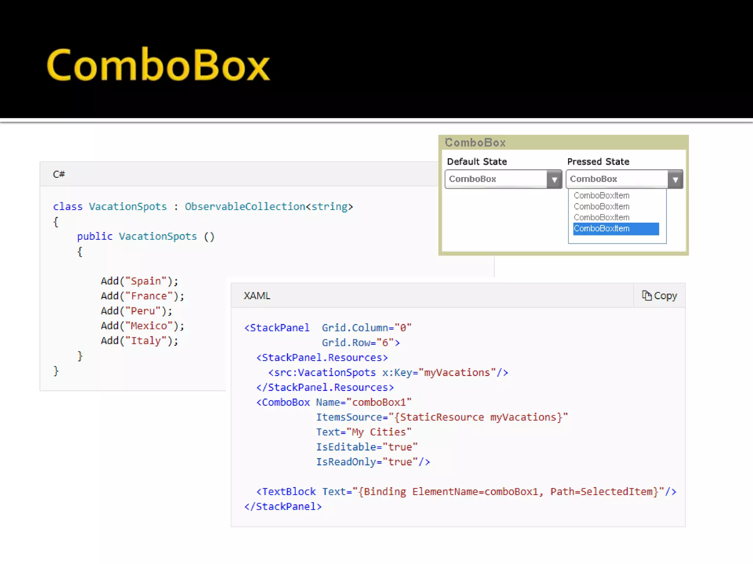The height and width of the screenshot is (564, 753).
Task: Click the C# code panel header
Action: click(59, 174)
